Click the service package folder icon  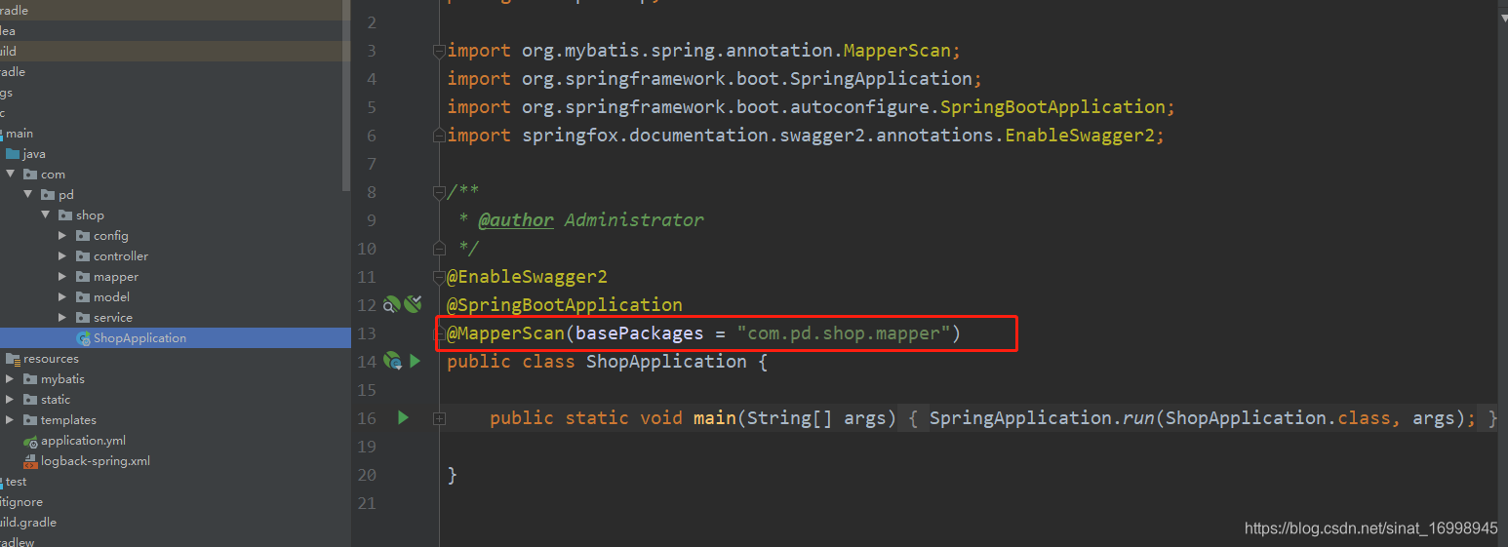tap(83, 318)
